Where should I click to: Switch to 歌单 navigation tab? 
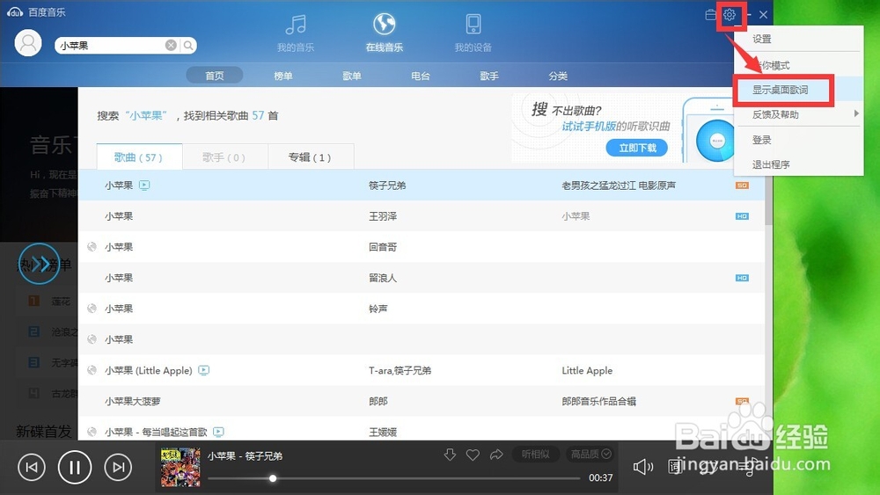click(352, 76)
